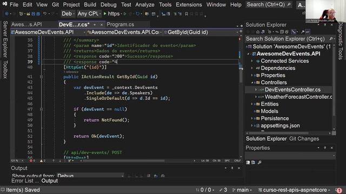Viewport: 346px width, 194px height.
Task: Toggle Show All Files in Solution Explorer
Action: pos(287,32)
